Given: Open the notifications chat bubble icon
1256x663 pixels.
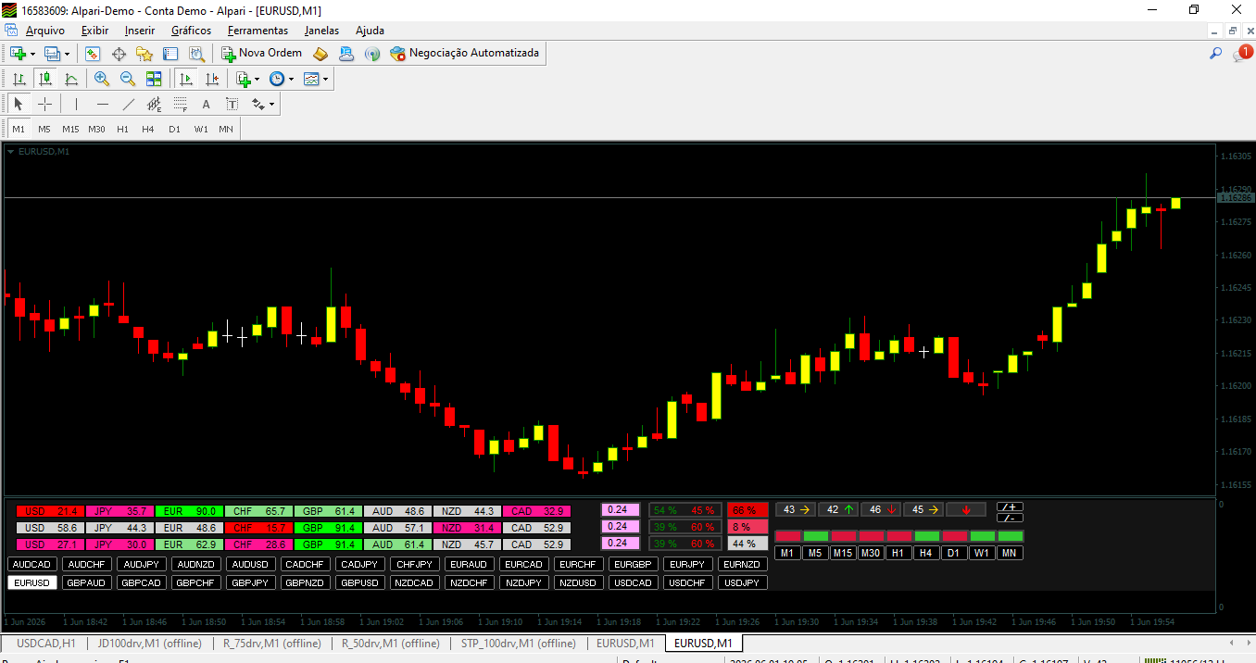Looking at the screenshot, I should [1241, 54].
